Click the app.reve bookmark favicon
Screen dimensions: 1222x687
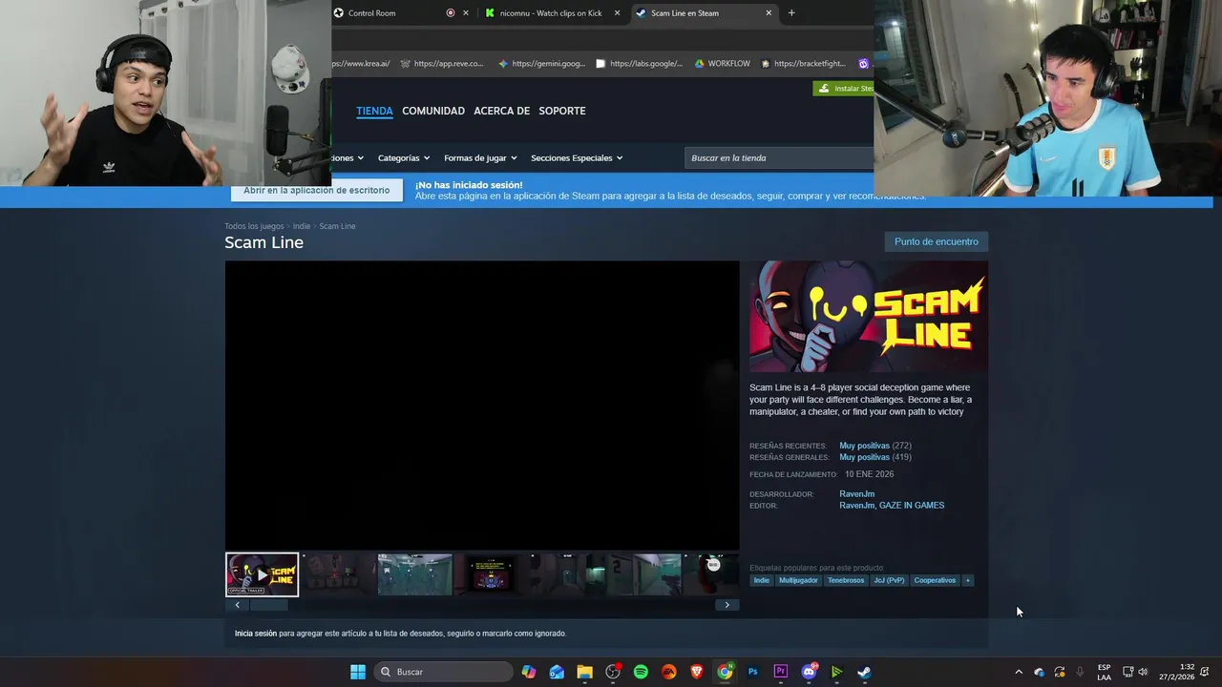(405, 64)
